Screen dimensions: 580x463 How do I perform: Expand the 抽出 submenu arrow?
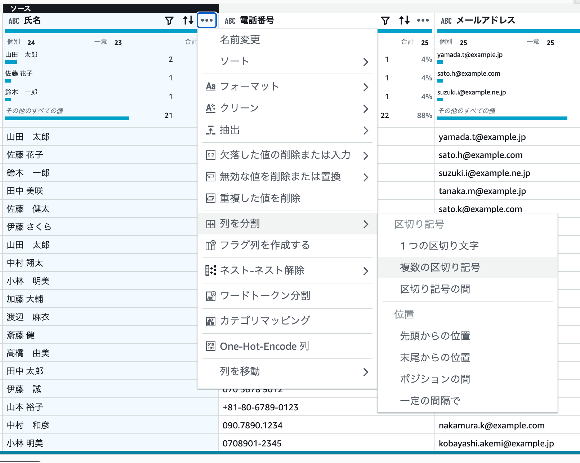click(x=366, y=131)
